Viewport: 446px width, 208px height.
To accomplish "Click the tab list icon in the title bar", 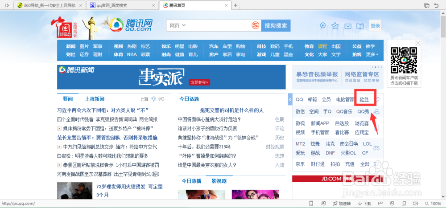I will pos(427,5).
